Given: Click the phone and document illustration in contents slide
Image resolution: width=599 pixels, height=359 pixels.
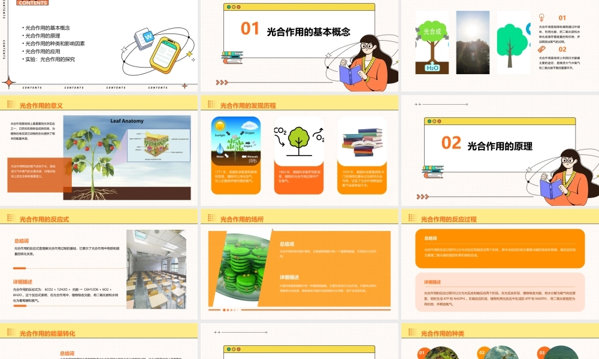Looking at the screenshot, I should [x=158, y=50].
